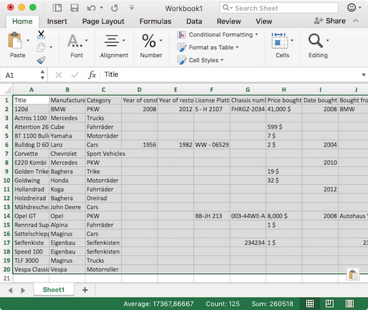Select row 7 header
The height and width of the screenshot is (310, 368).
tap(7, 154)
